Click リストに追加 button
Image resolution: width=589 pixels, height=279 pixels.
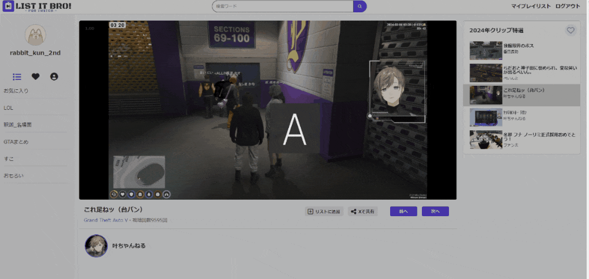click(x=324, y=211)
